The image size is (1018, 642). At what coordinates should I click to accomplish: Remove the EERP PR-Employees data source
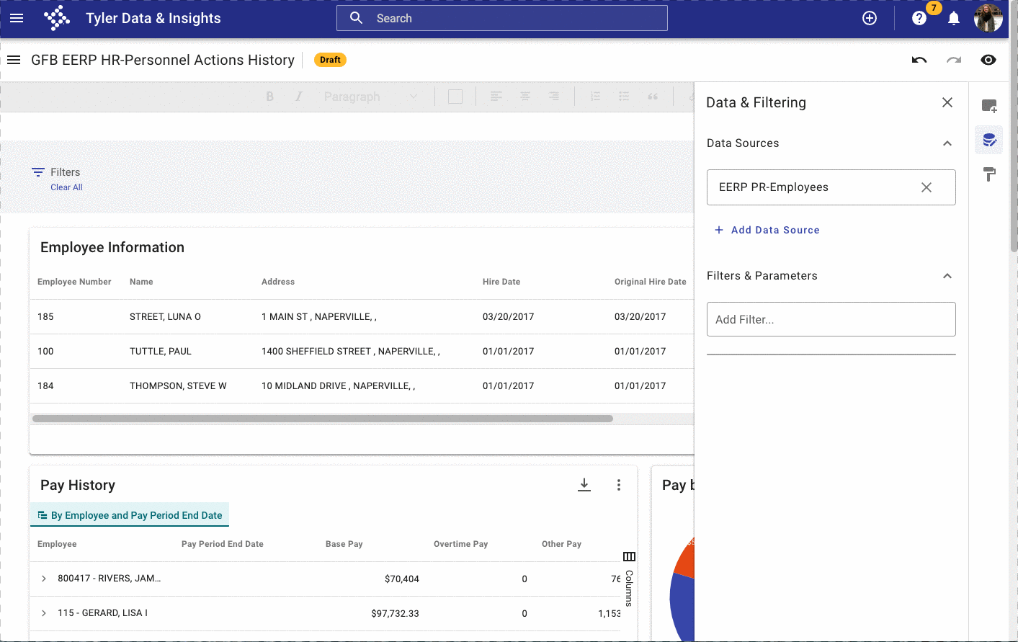point(927,187)
